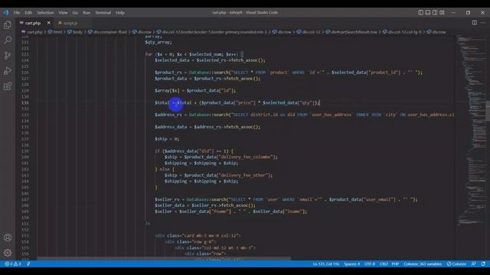This screenshot has width=490, height=275.
Task: Open the Terminal menu
Action: pyautogui.click(x=103, y=12)
